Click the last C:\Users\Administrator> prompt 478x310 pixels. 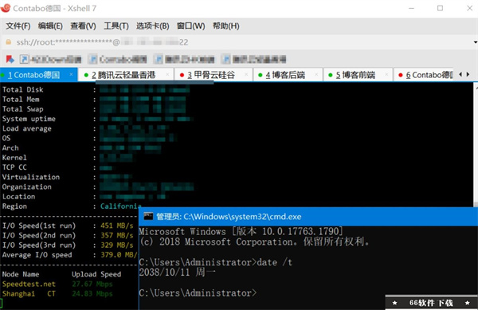coord(198,293)
